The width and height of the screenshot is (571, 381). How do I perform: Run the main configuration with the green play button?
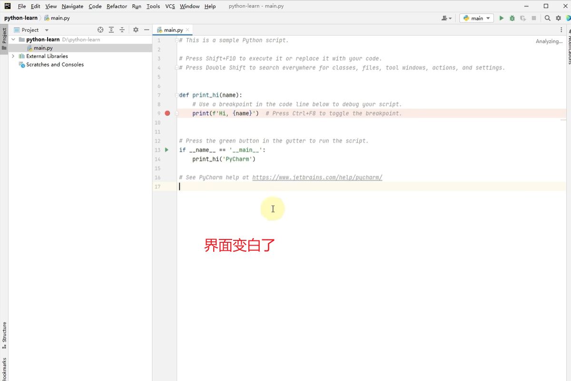point(501,18)
